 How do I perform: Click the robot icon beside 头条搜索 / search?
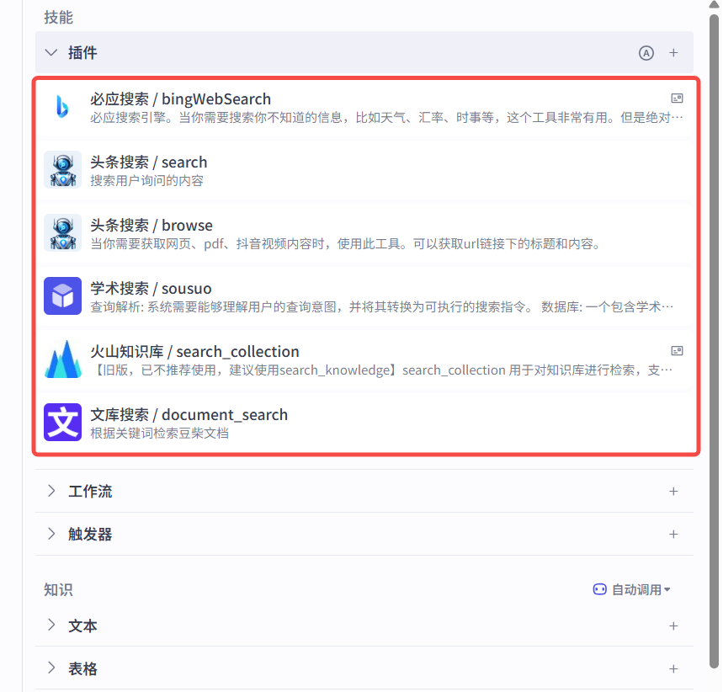coord(63,170)
